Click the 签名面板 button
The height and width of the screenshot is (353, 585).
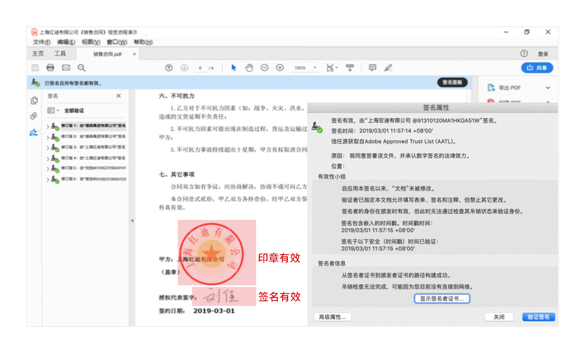(x=452, y=82)
